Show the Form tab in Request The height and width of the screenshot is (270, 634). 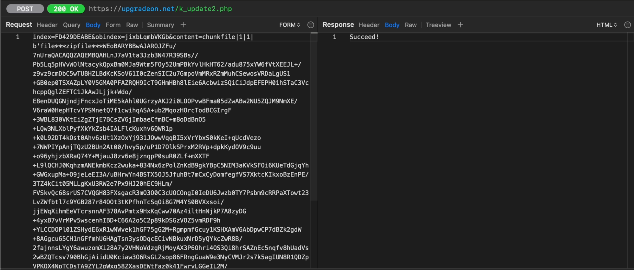113,25
